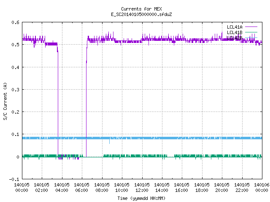Screen dimensions: 270x202
Task: Click the y-axis tick label "0.4"
Action: [15, 67]
